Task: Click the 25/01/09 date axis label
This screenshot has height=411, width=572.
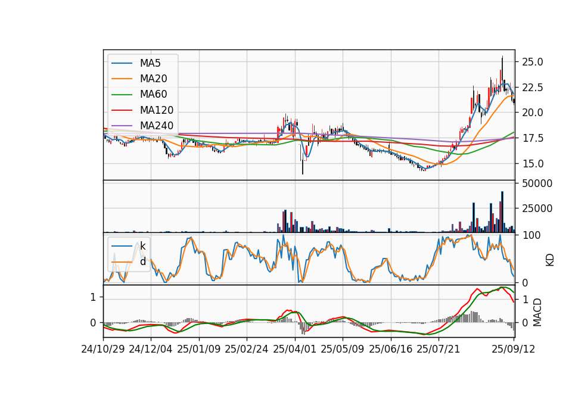Action: (199, 349)
